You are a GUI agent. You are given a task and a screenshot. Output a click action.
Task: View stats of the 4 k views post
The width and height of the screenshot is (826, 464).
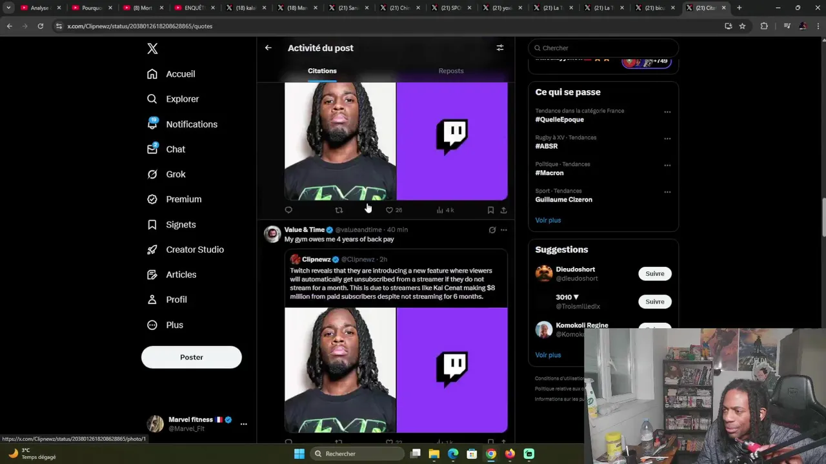pos(445,210)
